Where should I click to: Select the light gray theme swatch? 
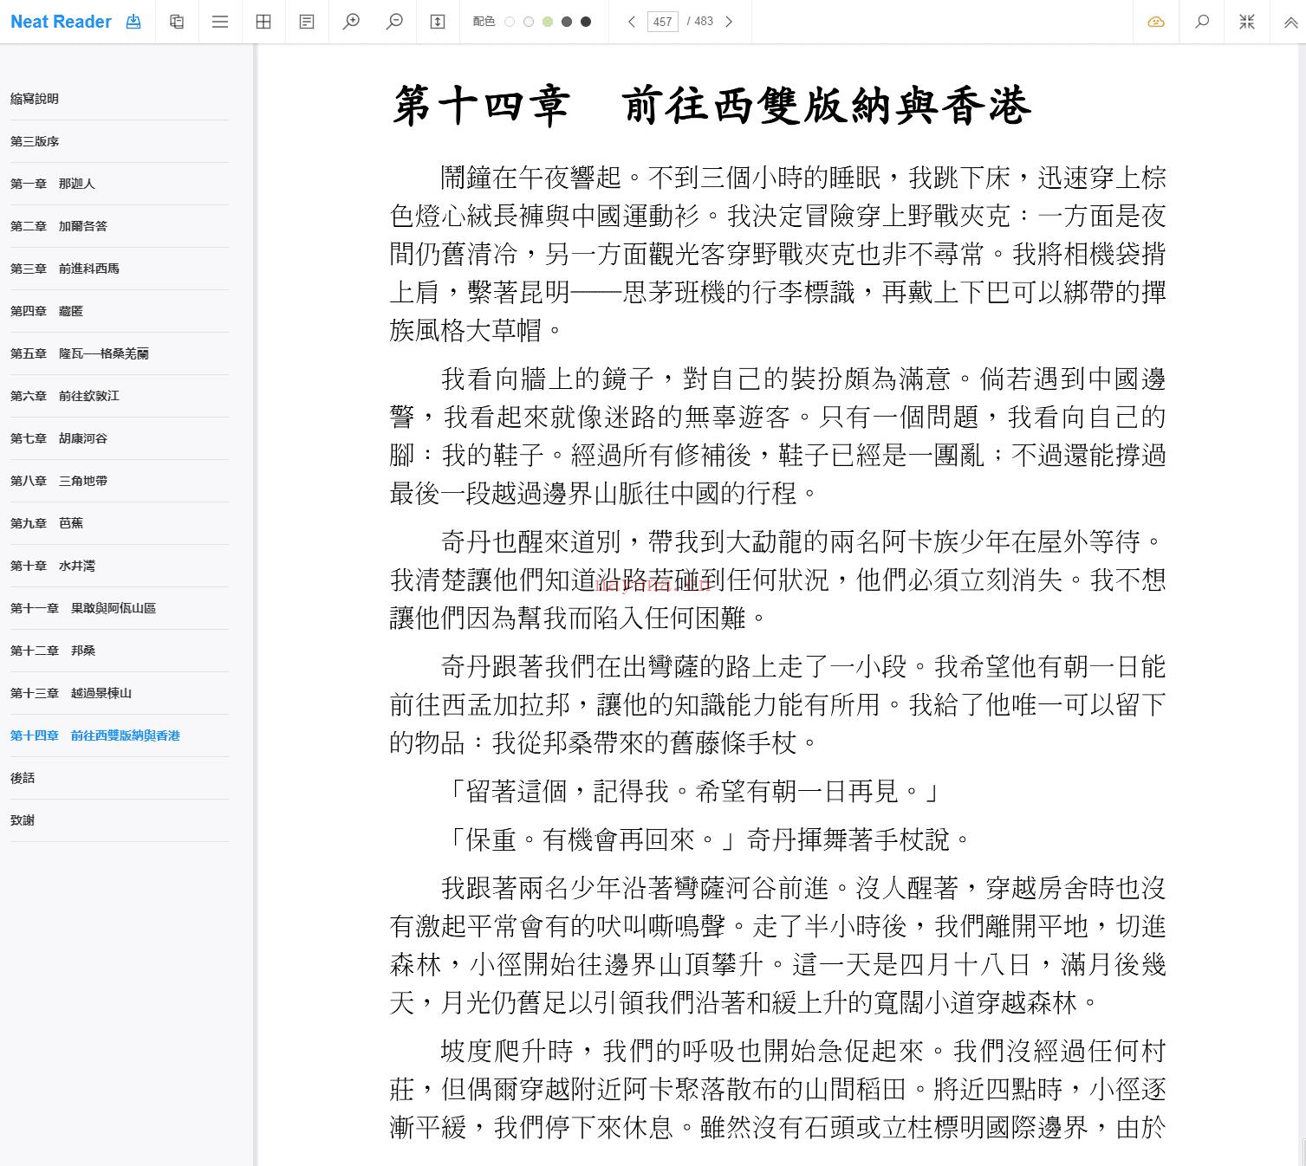529,22
